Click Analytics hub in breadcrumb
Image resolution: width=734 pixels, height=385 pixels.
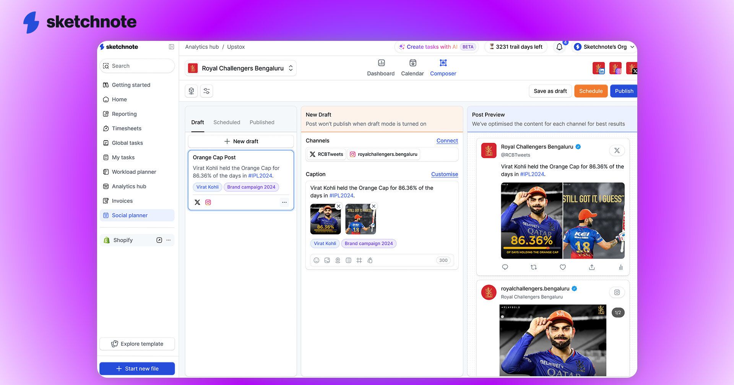(202, 47)
